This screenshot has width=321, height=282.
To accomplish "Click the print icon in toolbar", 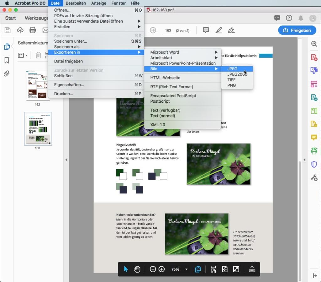I will 33,30.
